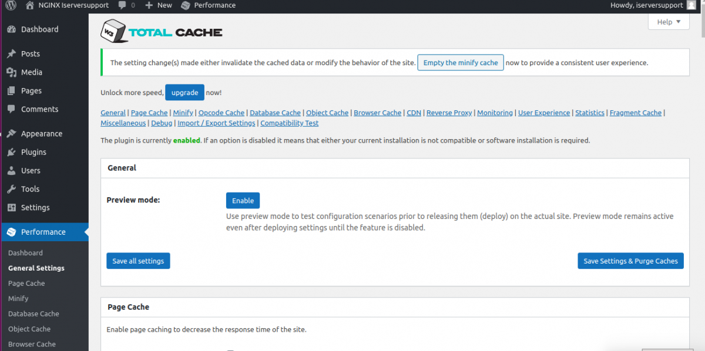Open the Help dropdown panel
This screenshot has height=351, width=705.
(668, 21)
